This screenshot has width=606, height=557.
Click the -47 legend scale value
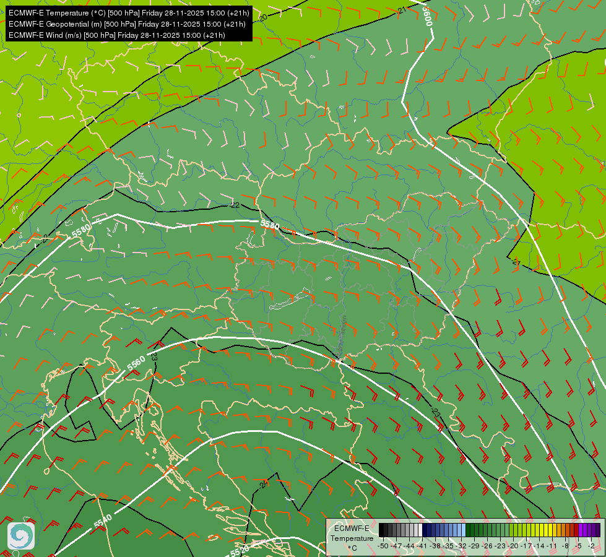[396, 546]
